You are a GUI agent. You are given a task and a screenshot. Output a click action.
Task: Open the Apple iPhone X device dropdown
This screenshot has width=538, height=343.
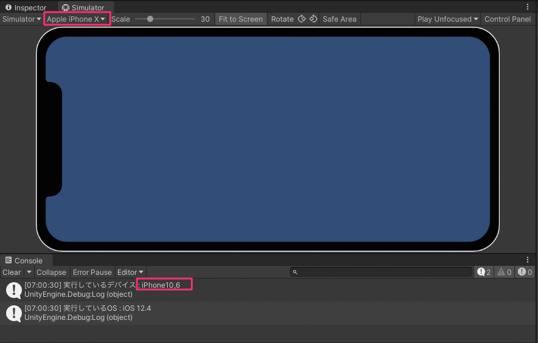[x=76, y=19]
